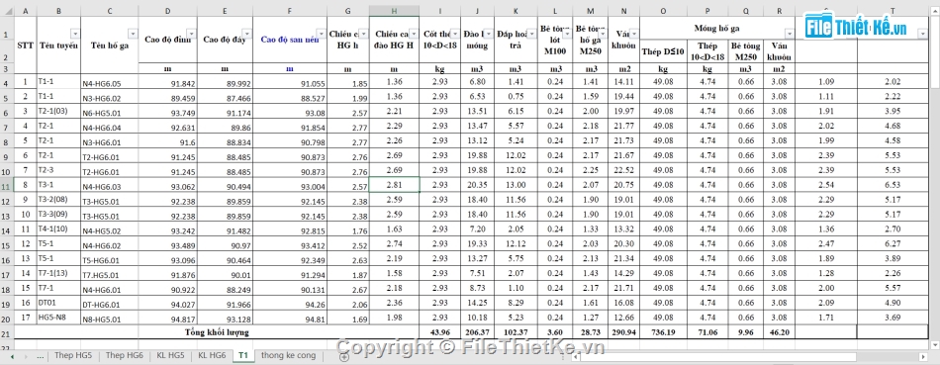The image size is (940, 365).
Task: Open the filter dropdown in column G
Action: (x=363, y=34)
